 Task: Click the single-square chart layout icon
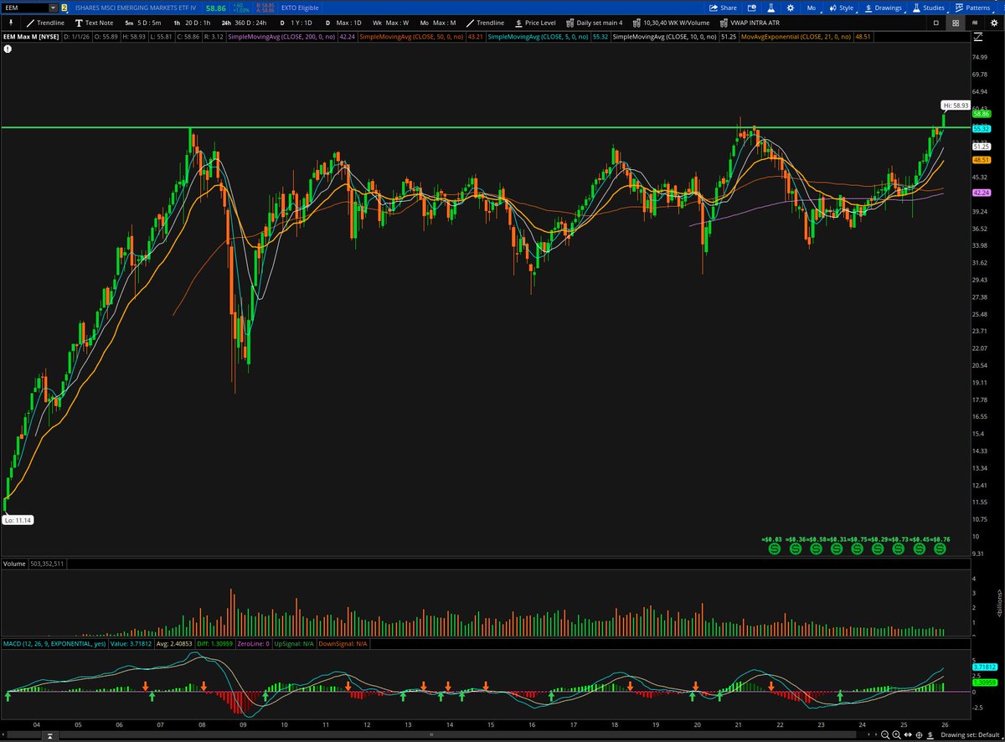point(936,23)
